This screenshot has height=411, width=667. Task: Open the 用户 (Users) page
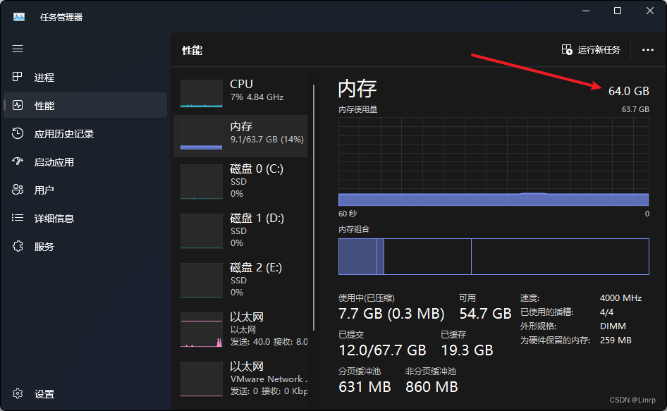tap(42, 189)
